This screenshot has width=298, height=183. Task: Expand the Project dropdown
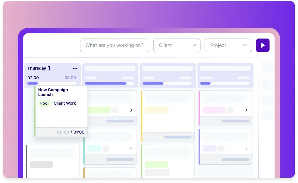[x=228, y=45]
